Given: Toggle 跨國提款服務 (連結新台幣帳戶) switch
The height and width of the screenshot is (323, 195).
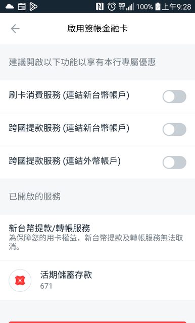Looking at the screenshot, I should pyautogui.click(x=174, y=129).
